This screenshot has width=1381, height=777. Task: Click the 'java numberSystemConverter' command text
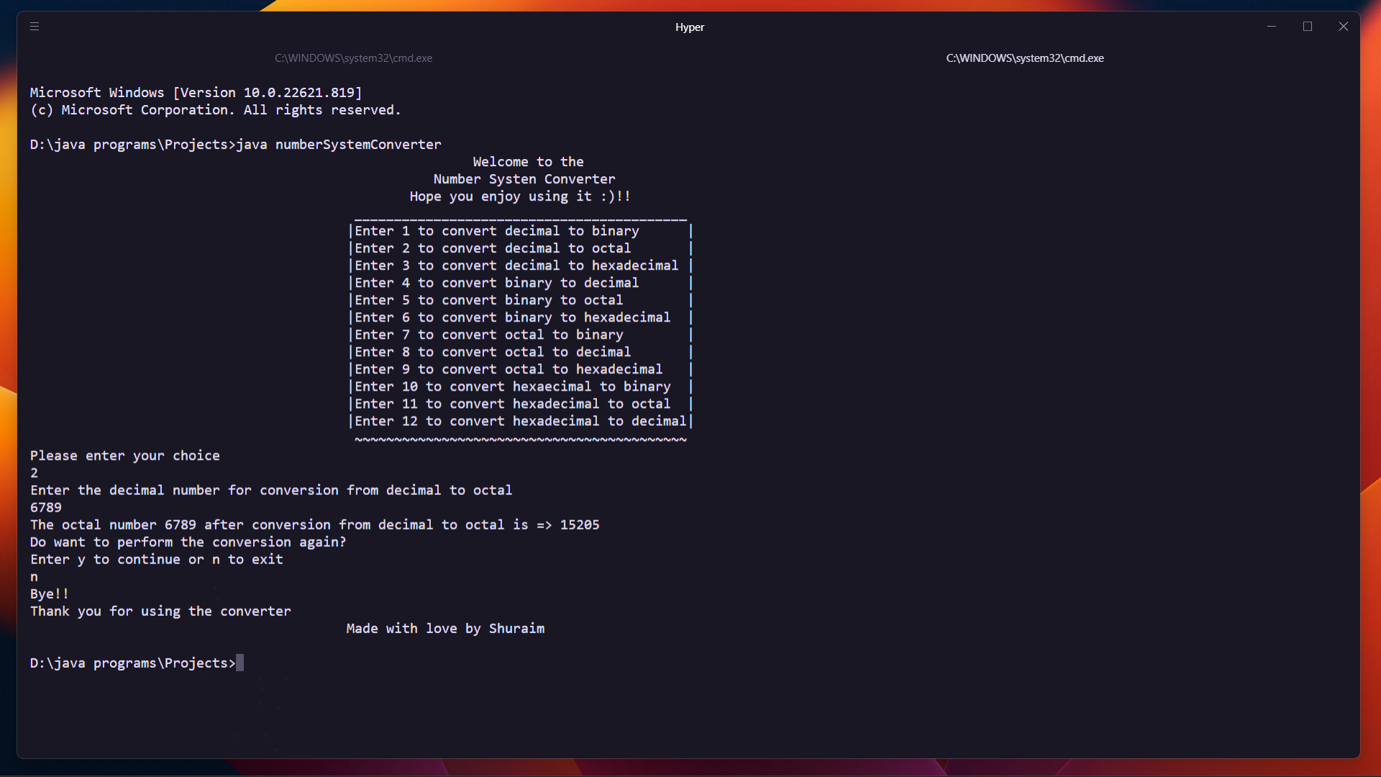tap(339, 144)
